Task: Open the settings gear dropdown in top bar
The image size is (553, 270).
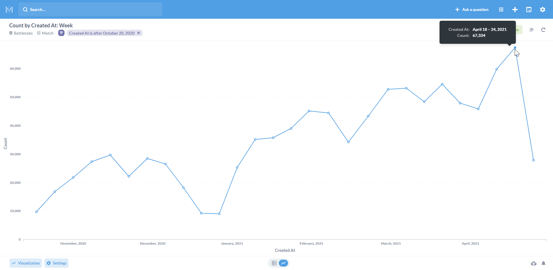Action: pyautogui.click(x=543, y=10)
